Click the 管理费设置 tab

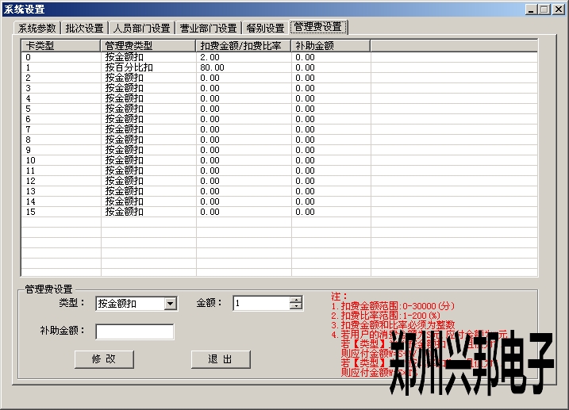318,27
